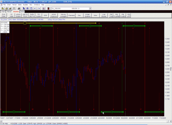Click the TCI System button

pos(39,15)
